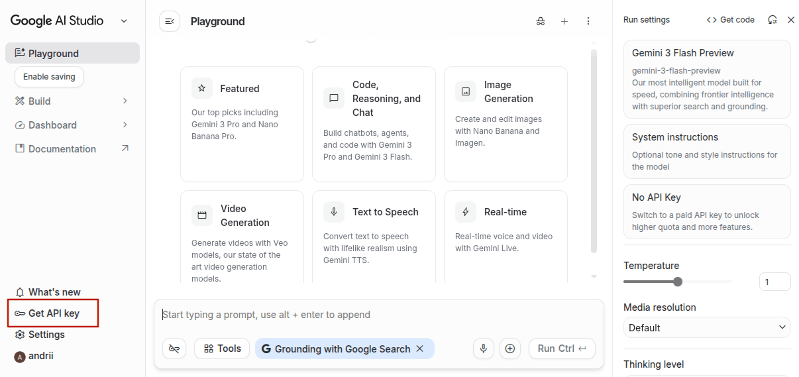Click the incognito temporary chat icon
This screenshot has height=377, width=799.
tap(541, 21)
